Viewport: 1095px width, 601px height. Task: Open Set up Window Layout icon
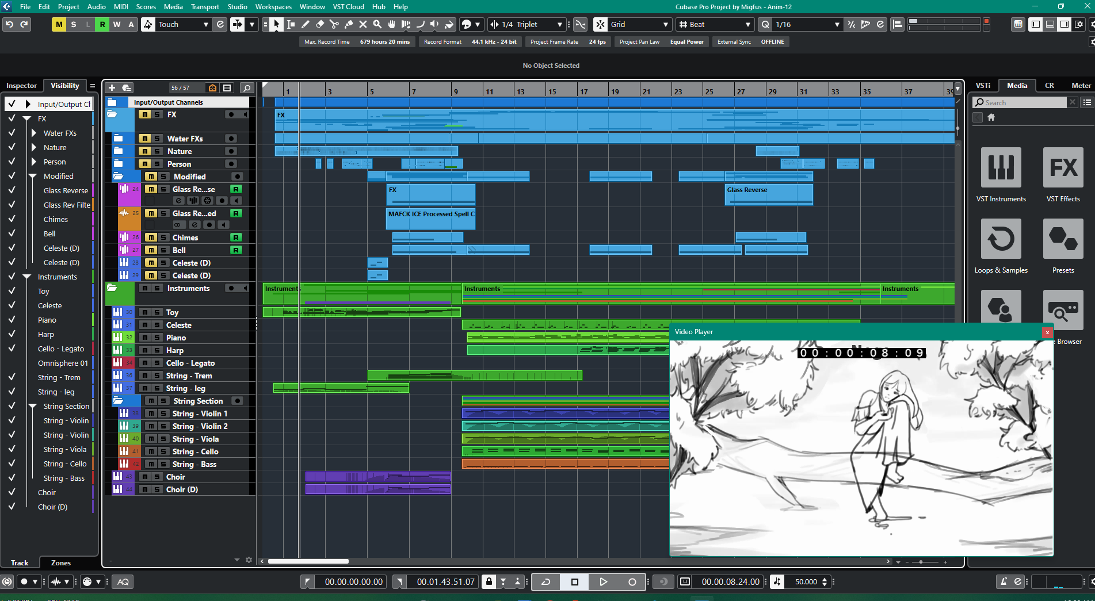tap(1079, 24)
